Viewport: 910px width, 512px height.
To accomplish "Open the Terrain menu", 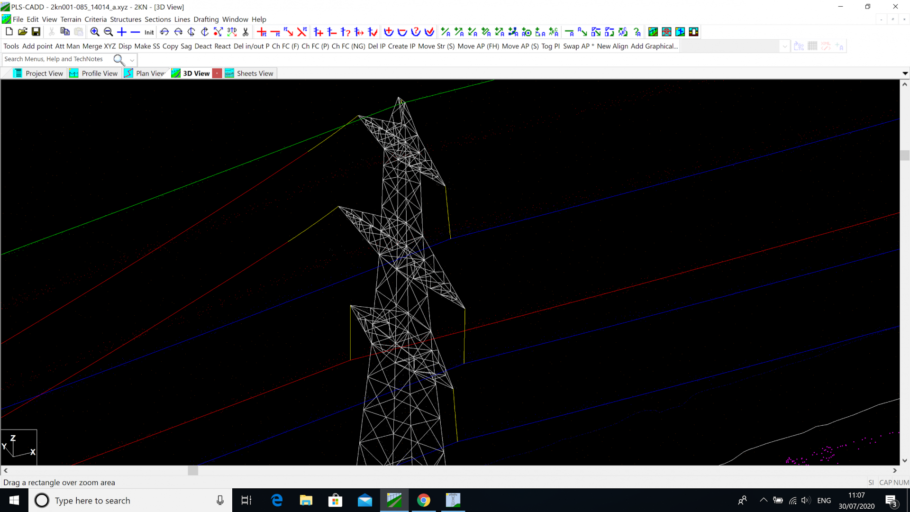I will click(x=71, y=19).
